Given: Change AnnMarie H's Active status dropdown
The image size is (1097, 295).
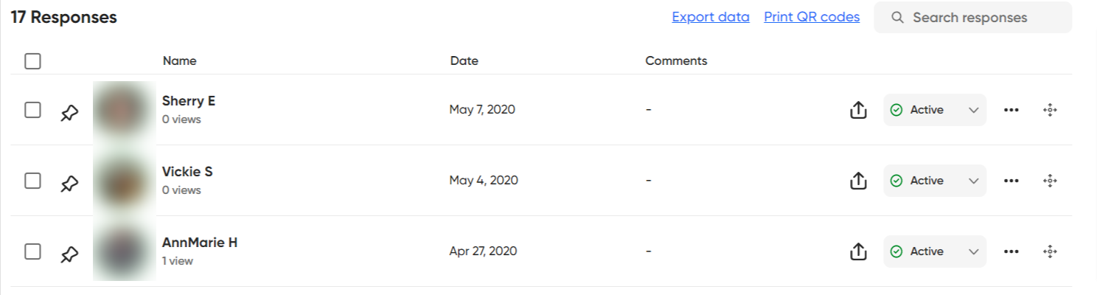Looking at the screenshot, I should click(x=935, y=251).
